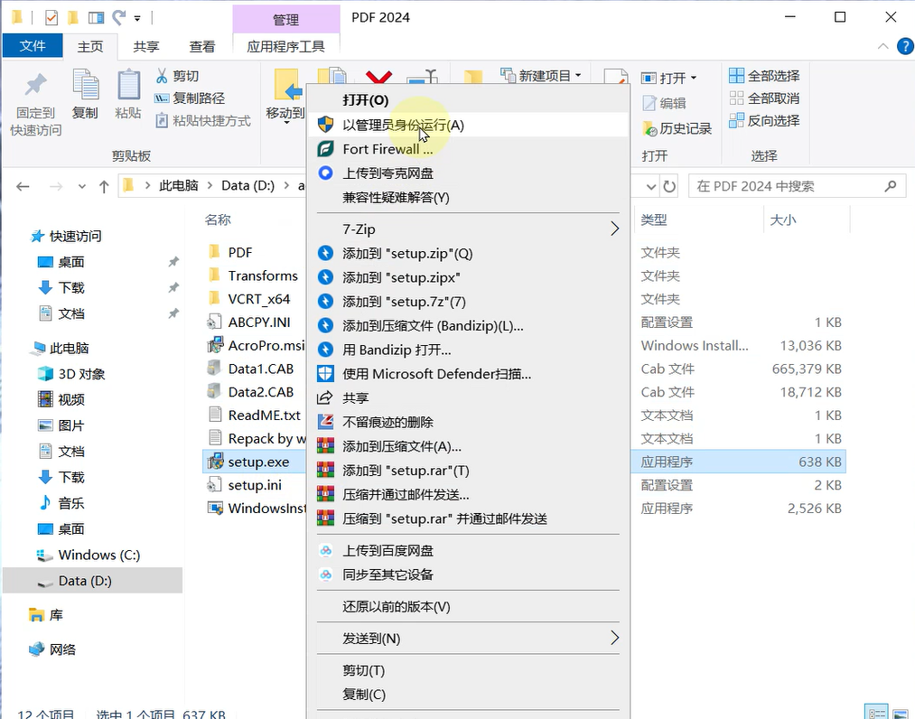915x719 pixels.
Task: Click This PC (此电脑) in address path
Action: pos(179,185)
